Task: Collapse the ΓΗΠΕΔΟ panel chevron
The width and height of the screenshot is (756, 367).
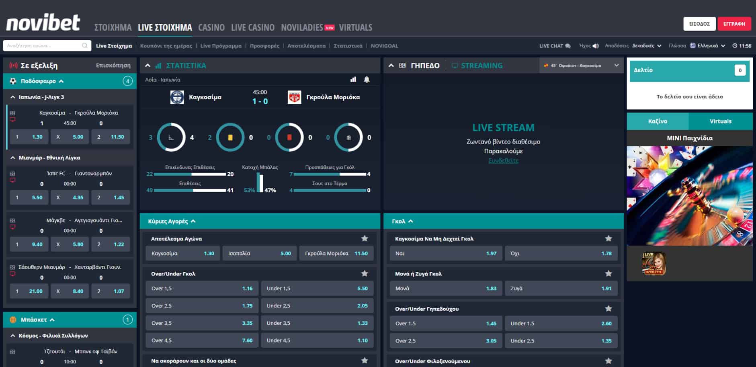Action: (391, 66)
